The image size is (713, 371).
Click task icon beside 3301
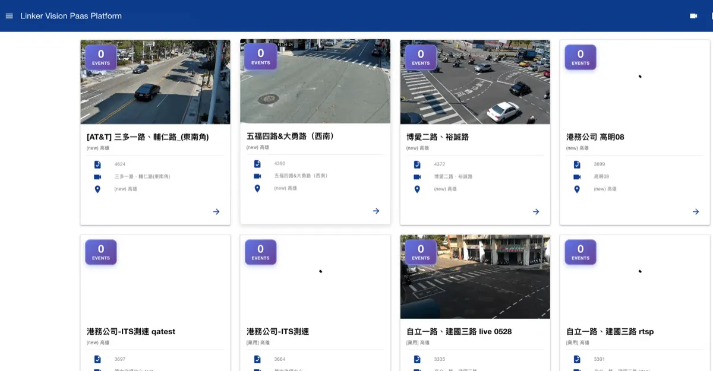pyautogui.click(x=577, y=359)
